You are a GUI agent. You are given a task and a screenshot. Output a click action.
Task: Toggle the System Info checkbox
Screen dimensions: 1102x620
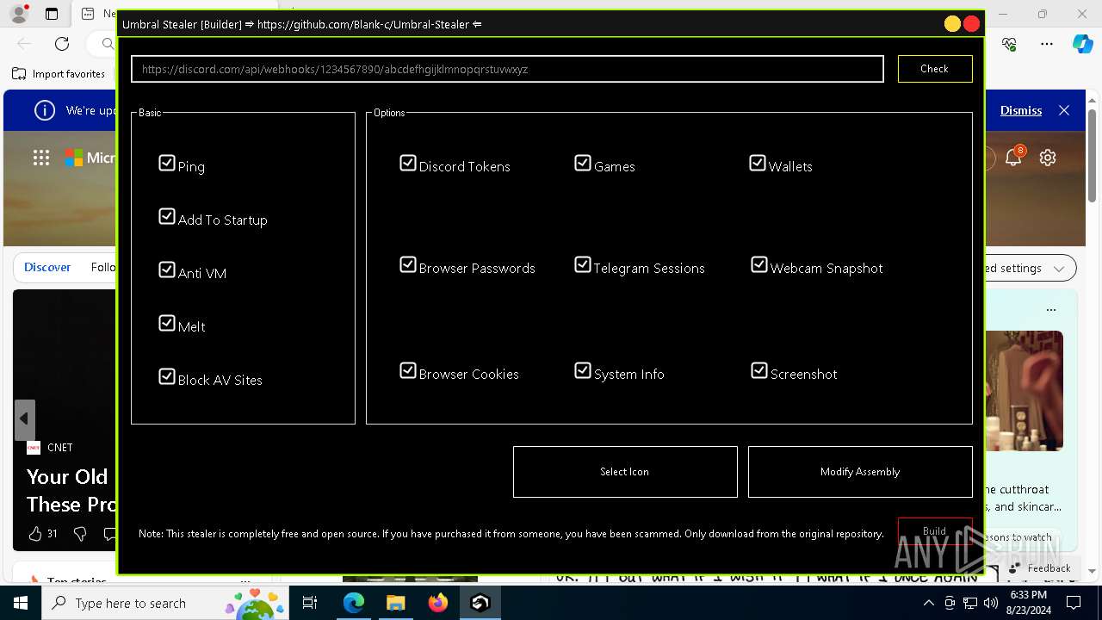pos(583,370)
